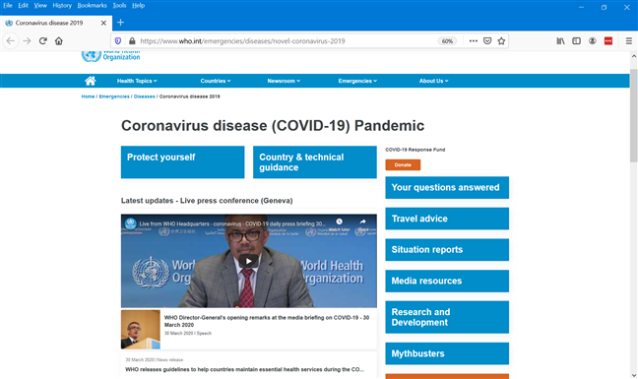
Task: Click the Home breadcrumb link
Action: pos(88,96)
